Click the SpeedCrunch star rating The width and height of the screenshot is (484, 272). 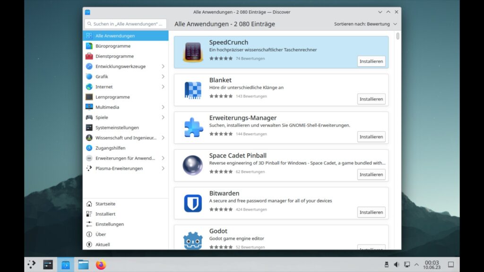point(221,59)
